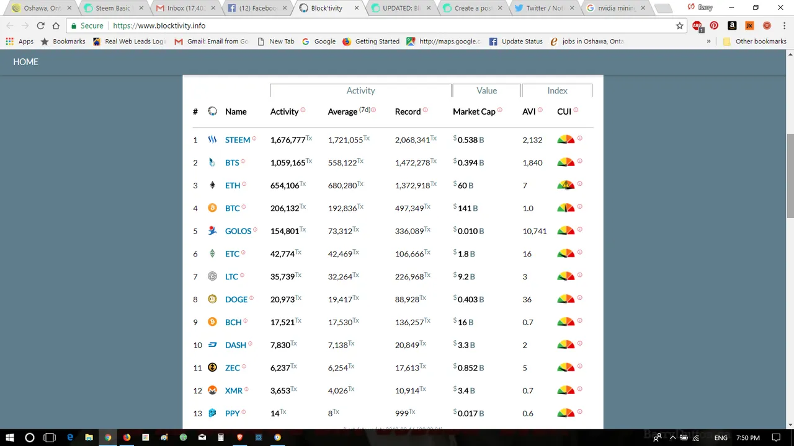Click the BCH logo icon
The width and height of the screenshot is (794, 446).
212,322
